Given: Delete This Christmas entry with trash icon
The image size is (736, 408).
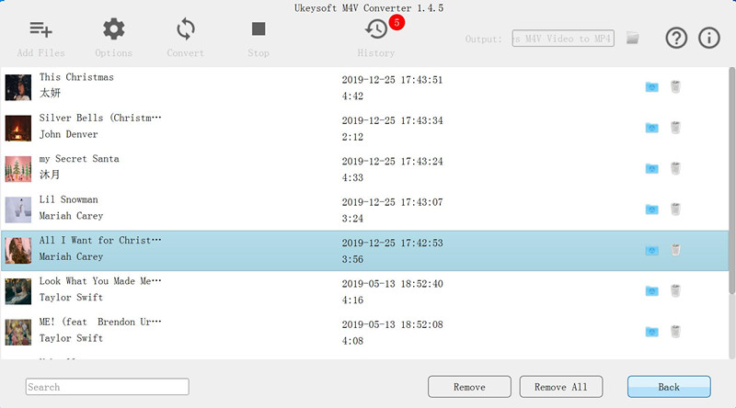Looking at the screenshot, I should coord(675,86).
